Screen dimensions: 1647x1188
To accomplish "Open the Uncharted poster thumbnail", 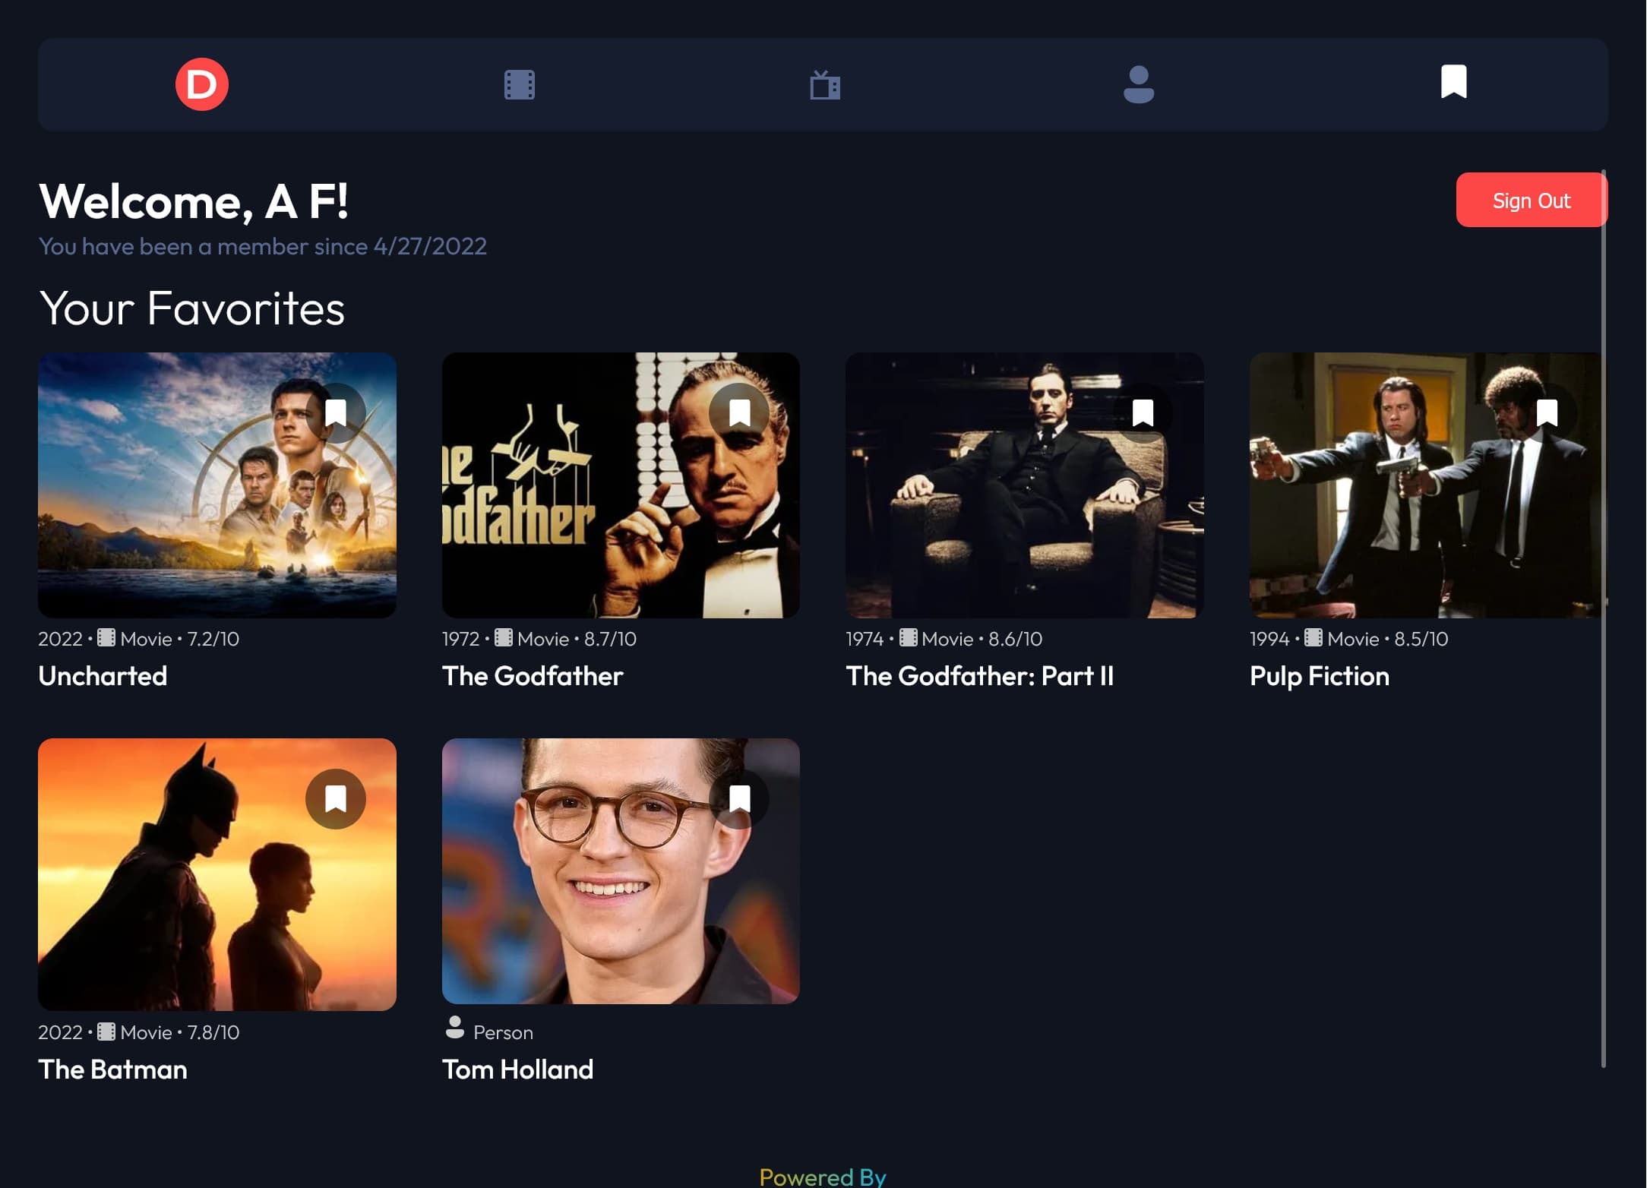I will click(x=217, y=485).
